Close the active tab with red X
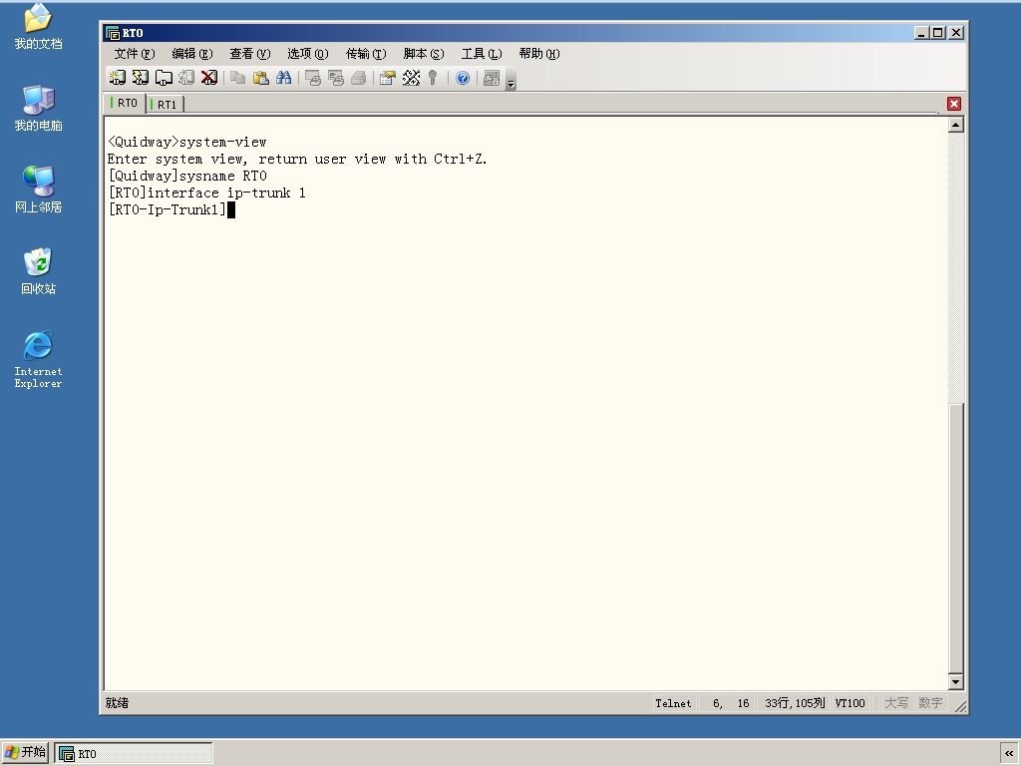 [954, 104]
